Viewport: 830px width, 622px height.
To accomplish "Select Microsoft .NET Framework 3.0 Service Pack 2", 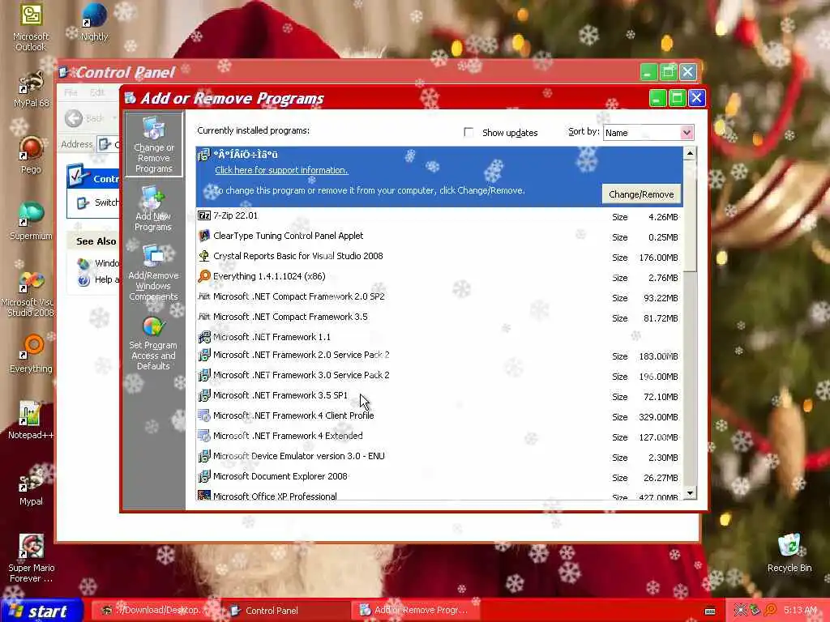I will (x=439, y=375).
